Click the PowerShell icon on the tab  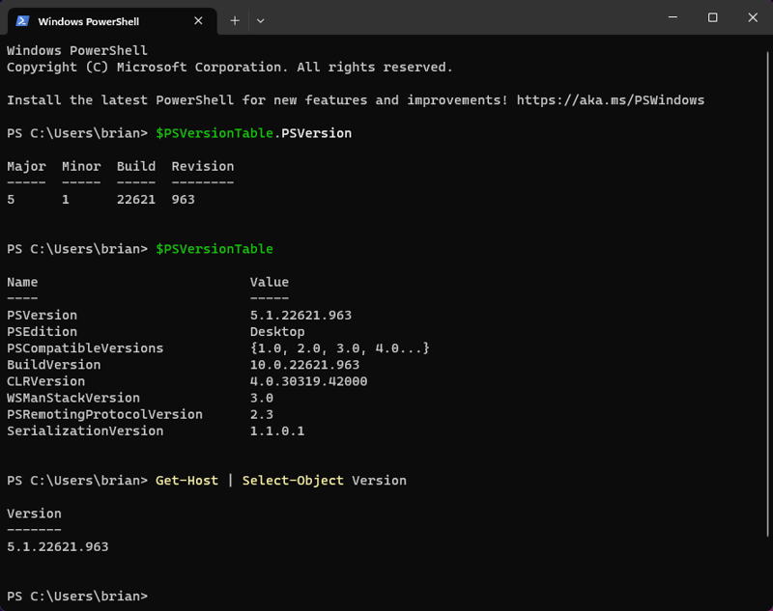[22, 20]
